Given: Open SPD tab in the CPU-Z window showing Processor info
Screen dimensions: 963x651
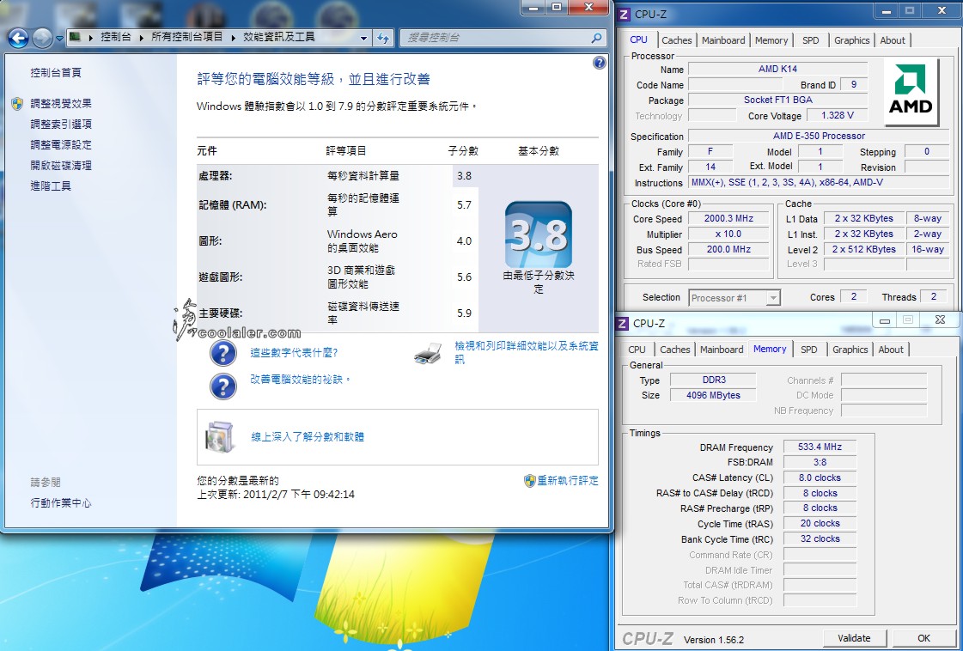Looking at the screenshot, I should point(811,40).
